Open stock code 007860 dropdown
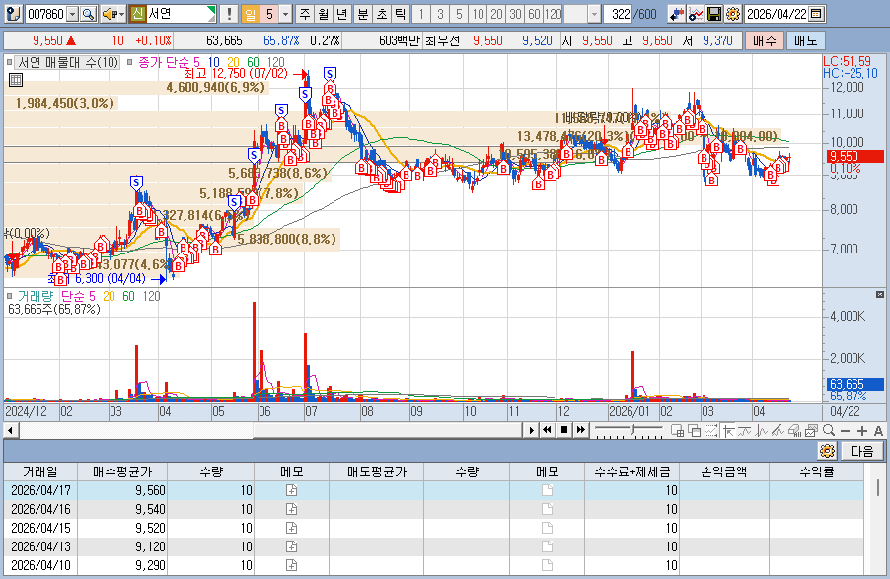The height and width of the screenshot is (579, 890). [x=72, y=14]
